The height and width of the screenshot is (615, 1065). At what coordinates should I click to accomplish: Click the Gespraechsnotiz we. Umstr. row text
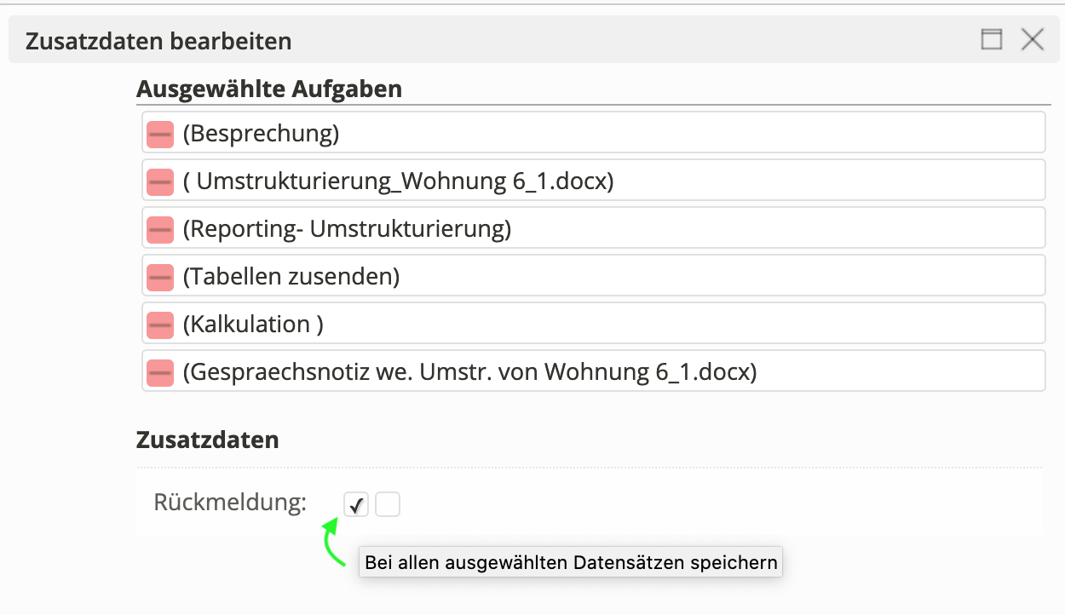[x=469, y=372]
